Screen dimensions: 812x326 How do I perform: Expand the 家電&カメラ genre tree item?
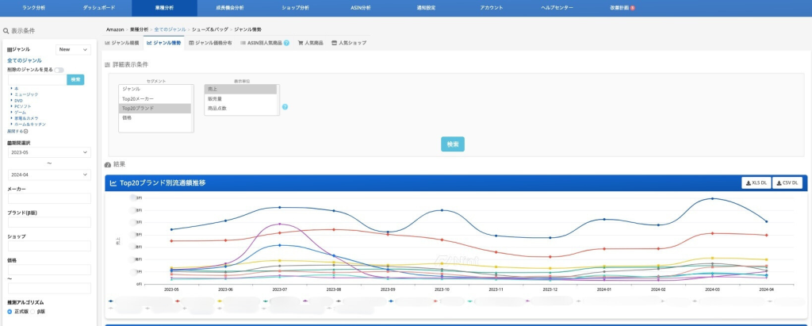point(11,118)
